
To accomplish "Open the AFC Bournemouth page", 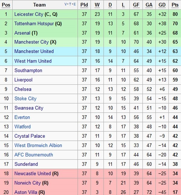I will 33,155.
